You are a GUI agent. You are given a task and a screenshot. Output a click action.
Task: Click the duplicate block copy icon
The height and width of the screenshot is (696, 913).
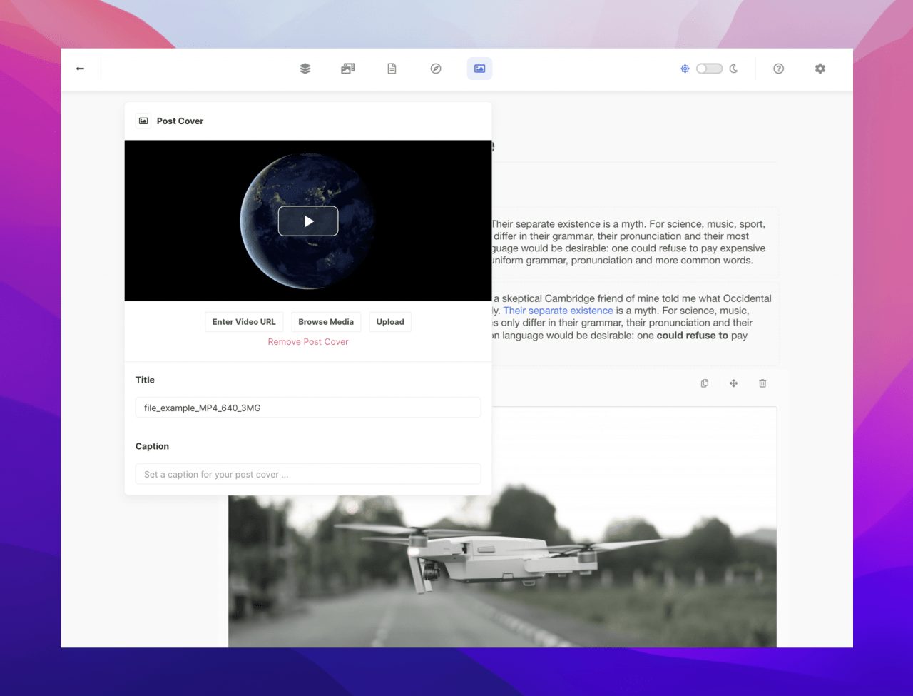(x=705, y=383)
